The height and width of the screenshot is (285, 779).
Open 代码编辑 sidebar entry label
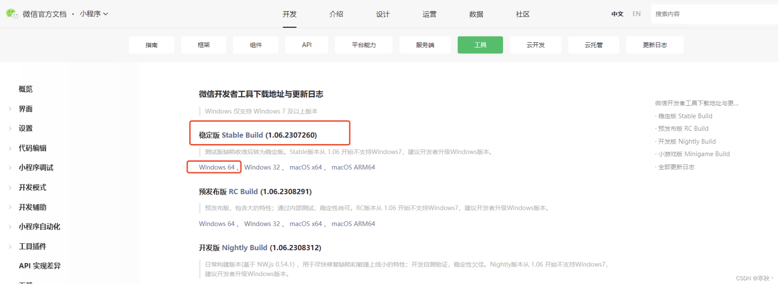pyautogui.click(x=33, y=148)
